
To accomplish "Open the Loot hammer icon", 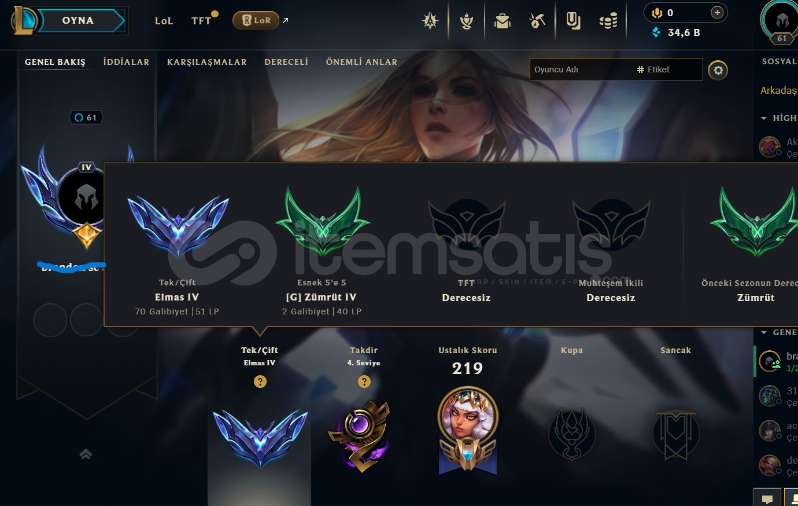I will (x=537, y=21).
